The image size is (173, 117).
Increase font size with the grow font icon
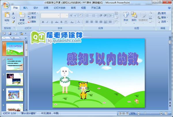click(x=71, y=16)
